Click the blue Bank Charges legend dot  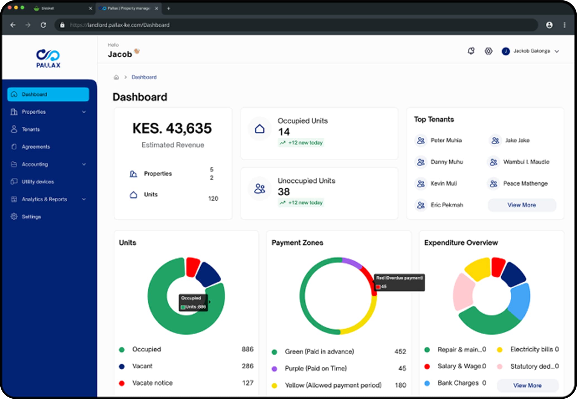coord(427,383)
